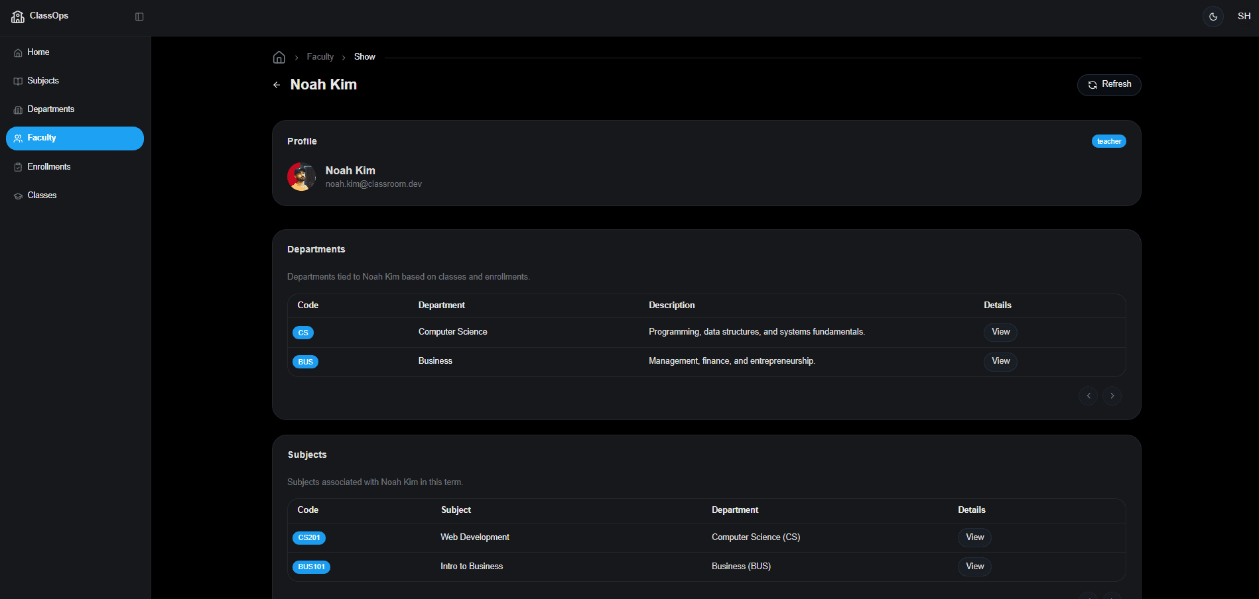Click the 'Computer Science (CS)' cell
This screenshot has height=599, width=1259.
pos(756,537)
